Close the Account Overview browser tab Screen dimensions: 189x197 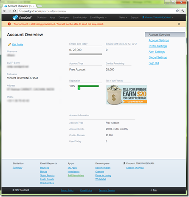point(34,6)
